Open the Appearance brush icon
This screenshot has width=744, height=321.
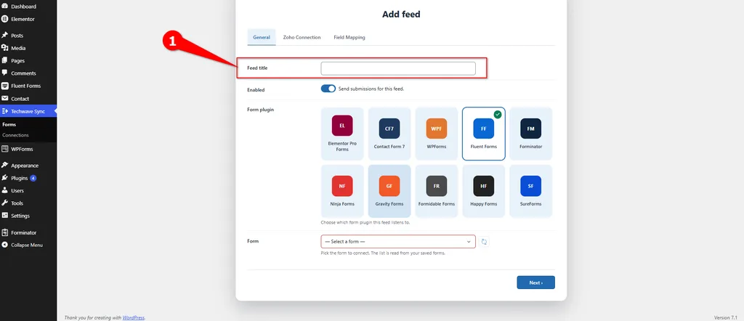(5, 166)
